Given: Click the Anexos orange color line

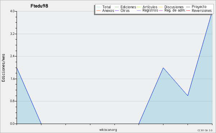Looking at the screenshot, I should (x=99, y=10).
